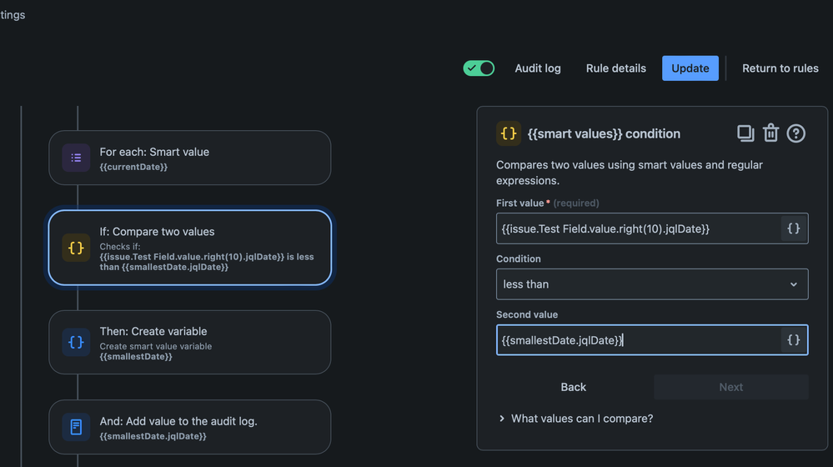Click the duplicate component icon
The image size is (833, 467).
click(745, 133)
